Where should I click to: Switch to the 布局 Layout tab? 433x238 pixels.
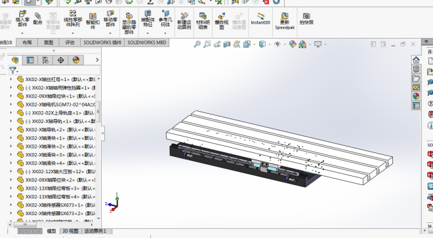click(x=27, y=42)
